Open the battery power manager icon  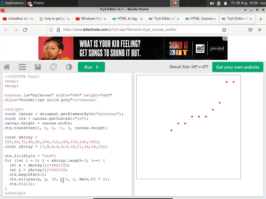[219, 3]
